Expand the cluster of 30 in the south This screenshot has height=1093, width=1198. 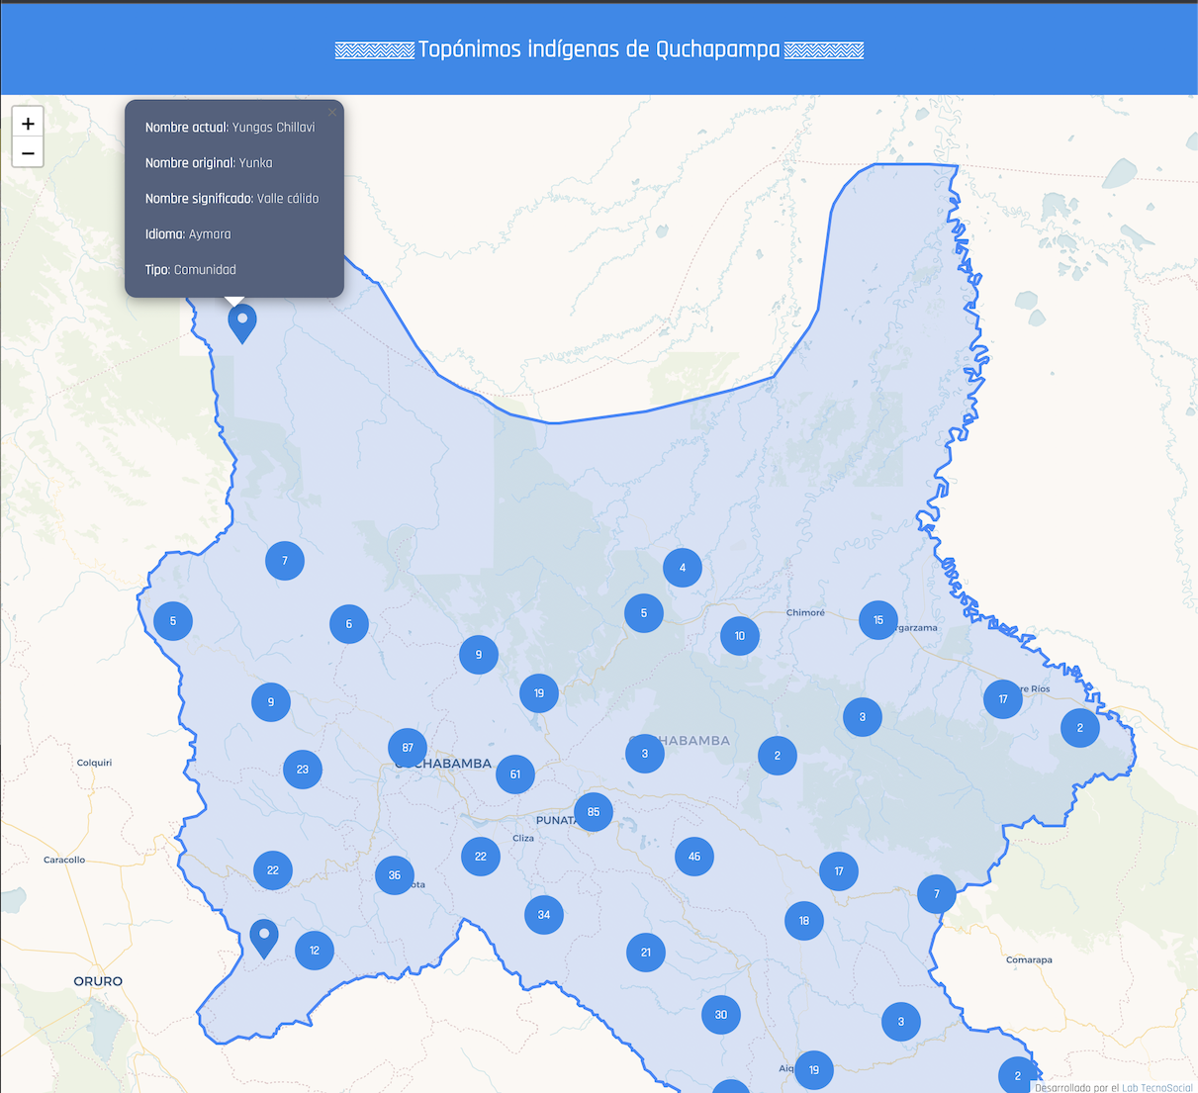[x=720, y=1014]
